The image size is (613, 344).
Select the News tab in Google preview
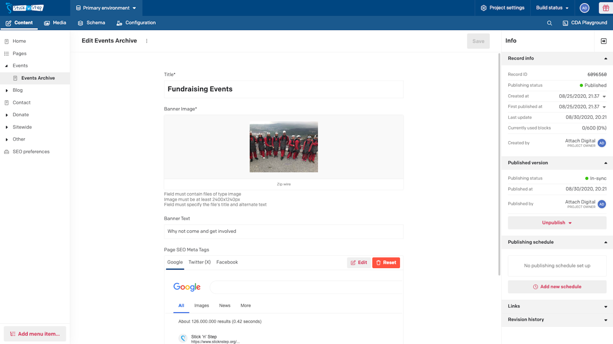click(x=225, y=306)
